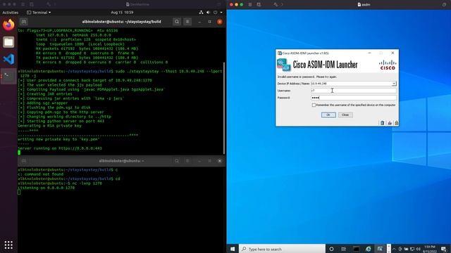Image resolution: width=451 pixels, height=253 pixels.
Task: Open Firefox from the Ubuntu dock
Action: 8,25
